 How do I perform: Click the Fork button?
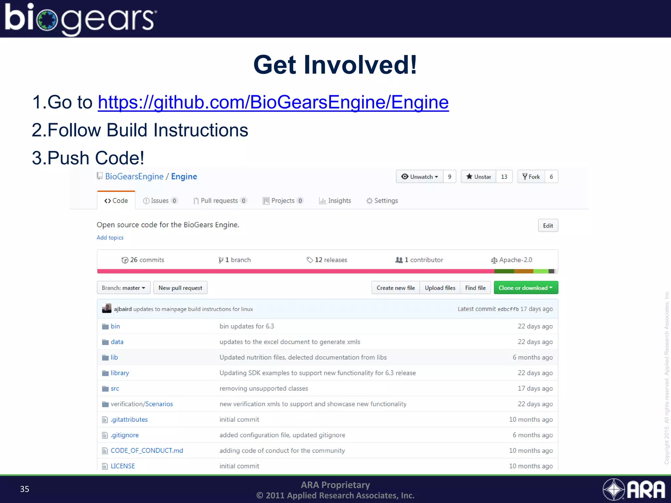tap(531, 177)
